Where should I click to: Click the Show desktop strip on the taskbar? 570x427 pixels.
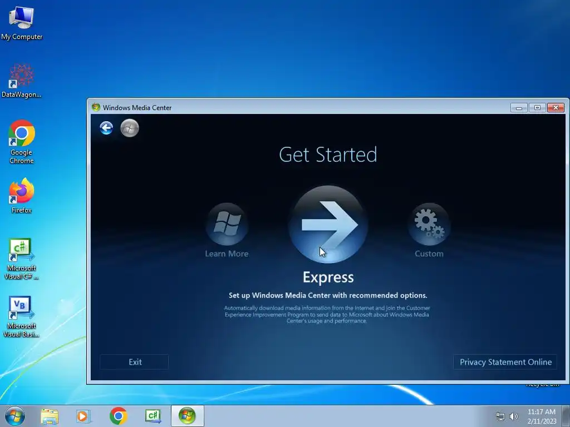(x=566, y=416)
